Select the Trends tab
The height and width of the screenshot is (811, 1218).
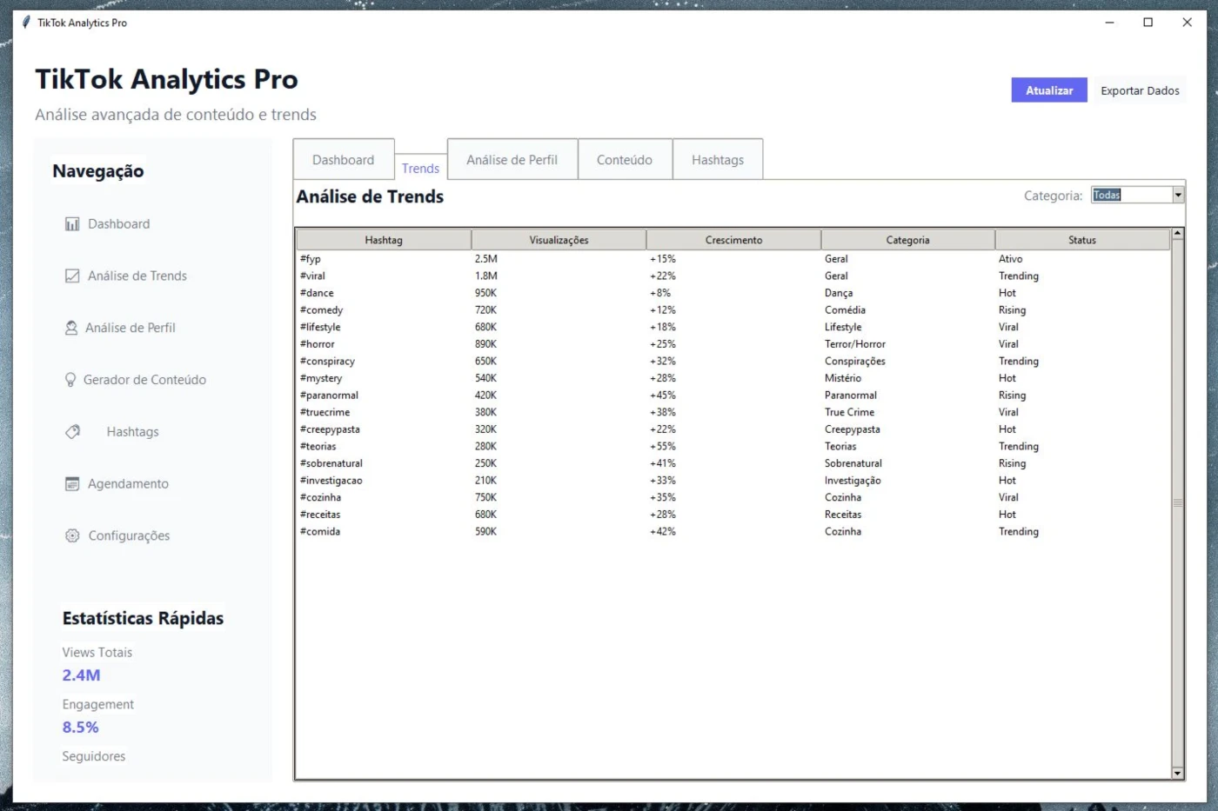click(421, 169)
